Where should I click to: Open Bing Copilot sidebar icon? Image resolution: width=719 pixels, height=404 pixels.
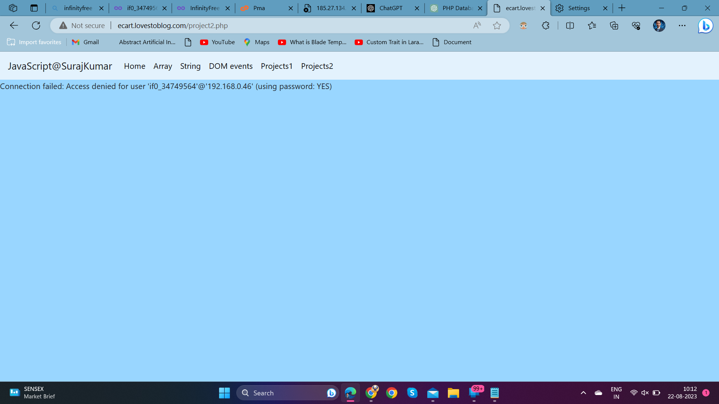coord(705,25)
